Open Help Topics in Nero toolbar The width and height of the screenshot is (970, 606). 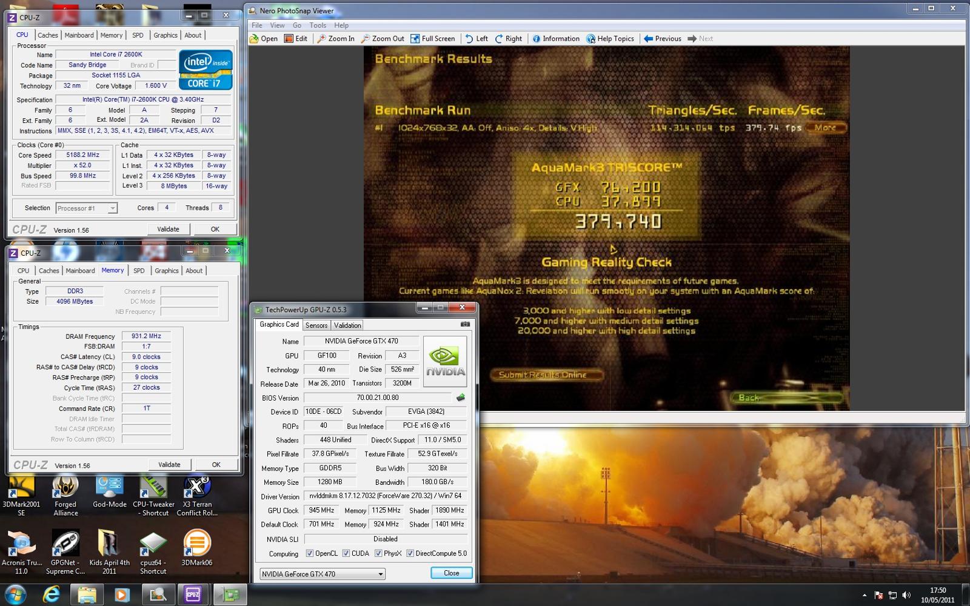click(610, 39)
